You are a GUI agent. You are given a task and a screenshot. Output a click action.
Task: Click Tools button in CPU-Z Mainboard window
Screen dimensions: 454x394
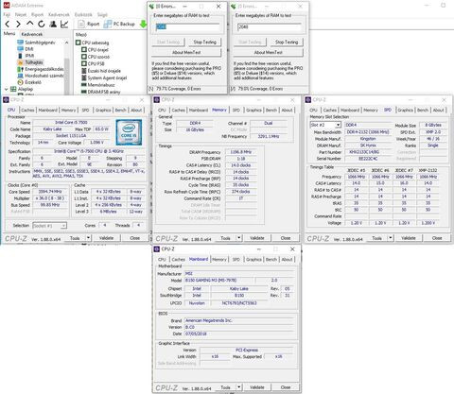coord(225,387)
